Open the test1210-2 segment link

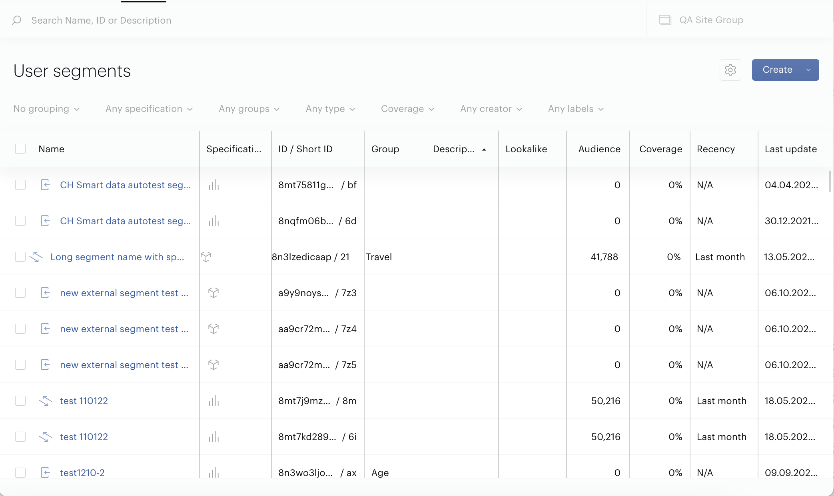(x=82, y=473)
